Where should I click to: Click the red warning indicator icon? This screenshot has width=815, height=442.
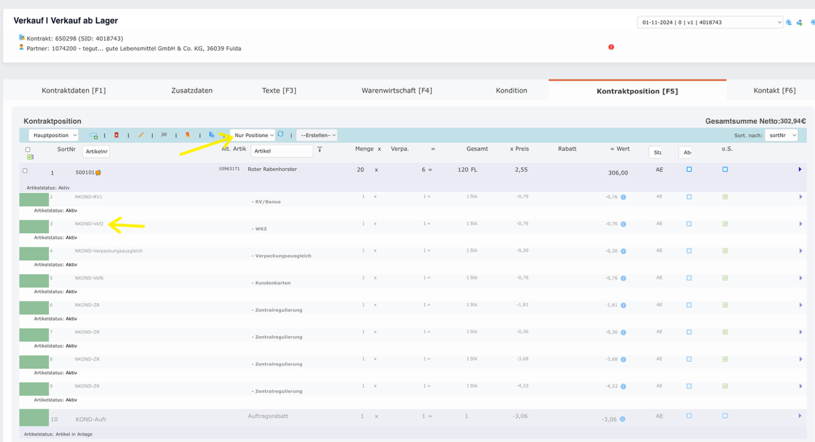611,47
